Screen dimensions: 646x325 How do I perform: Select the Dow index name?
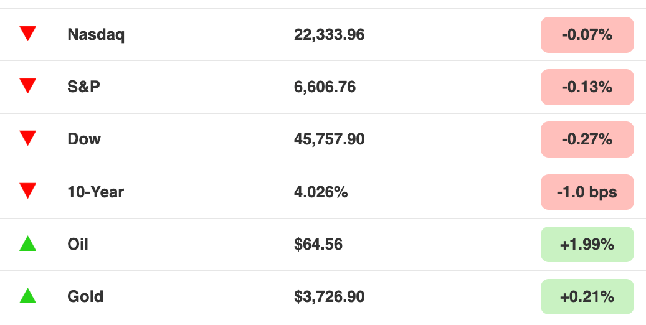pyautogui.click(x=84, y=139)
